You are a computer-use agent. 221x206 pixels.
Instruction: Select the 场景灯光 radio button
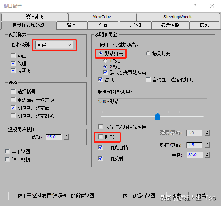pyautogui.click(x=148, y=54)
